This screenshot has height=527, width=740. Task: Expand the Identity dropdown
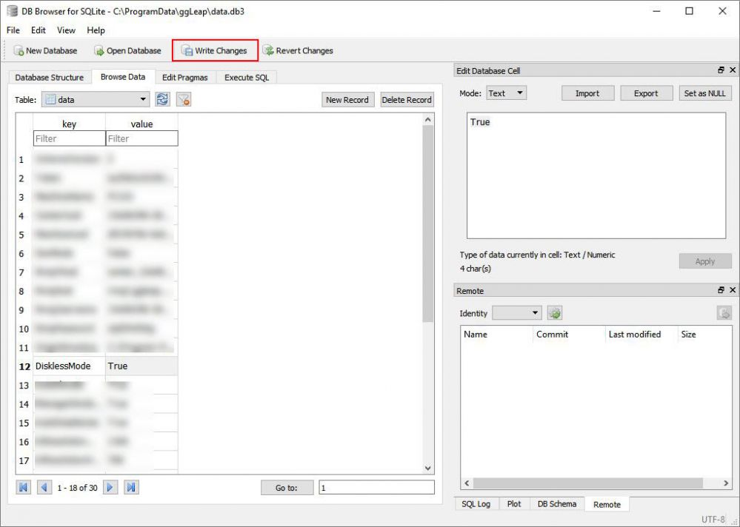517,313
